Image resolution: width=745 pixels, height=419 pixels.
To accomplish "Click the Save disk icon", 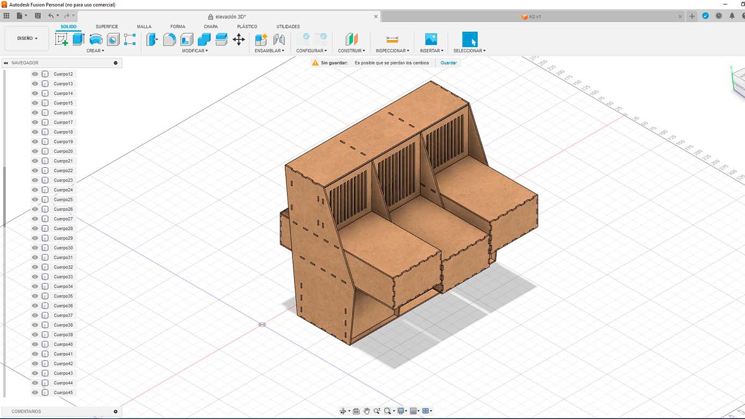I will click(38, 16).
